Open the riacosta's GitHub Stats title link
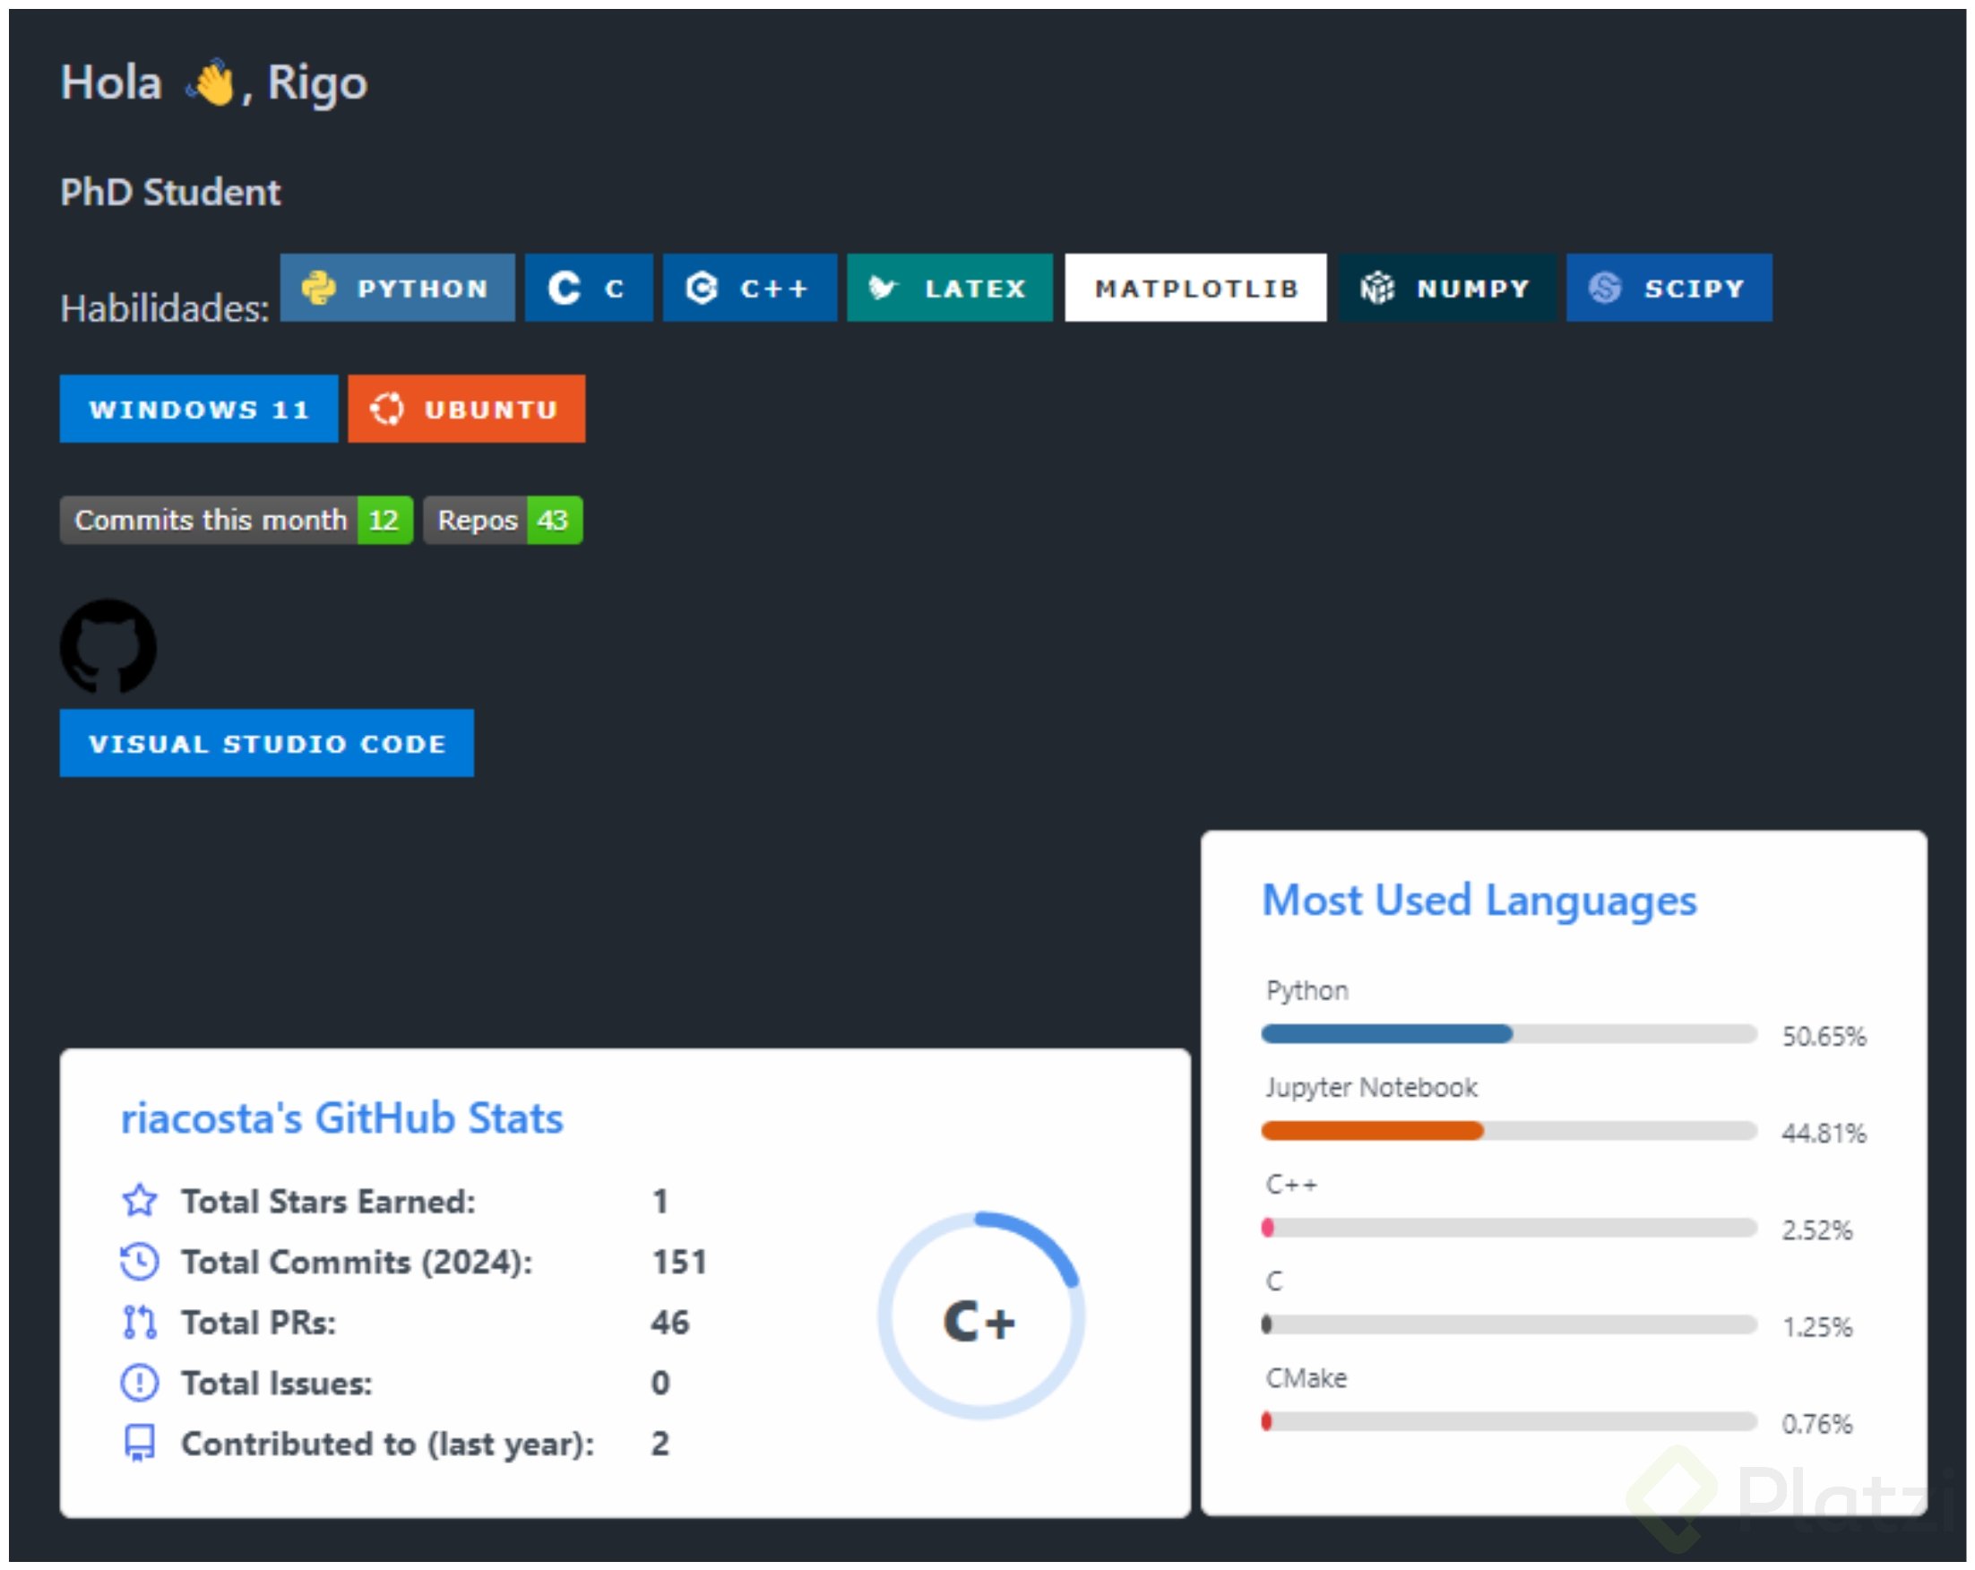 pos(341,1118)
